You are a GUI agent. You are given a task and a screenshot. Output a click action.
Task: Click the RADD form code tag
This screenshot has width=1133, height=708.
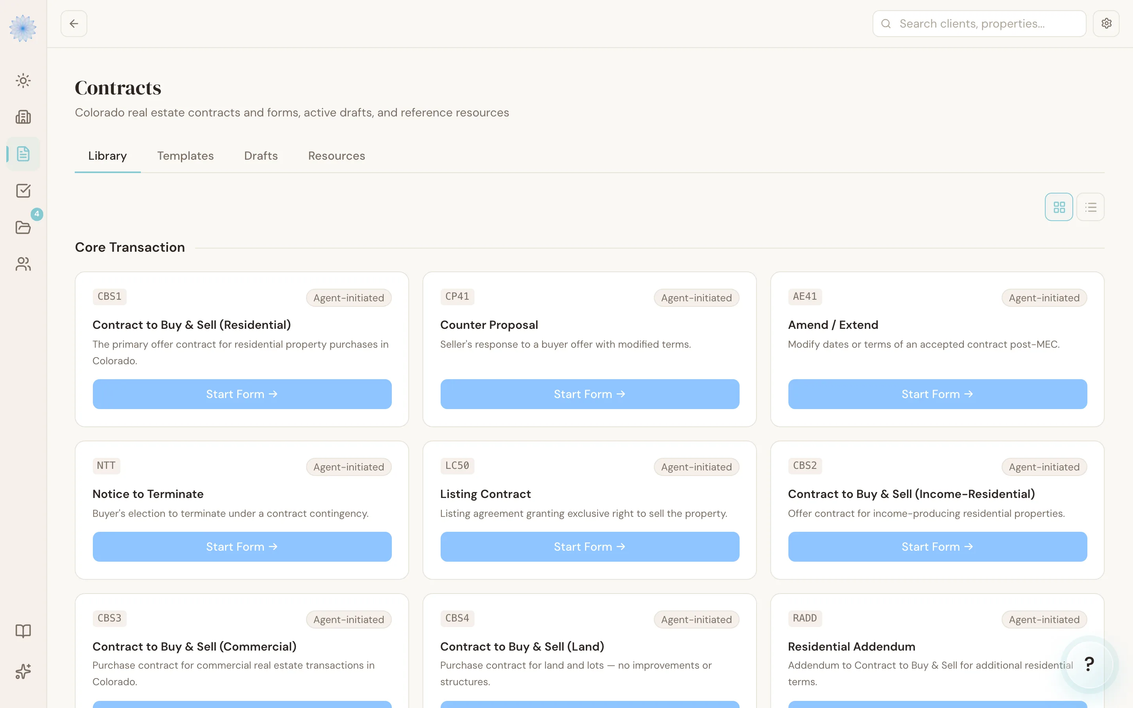[805, 618]
